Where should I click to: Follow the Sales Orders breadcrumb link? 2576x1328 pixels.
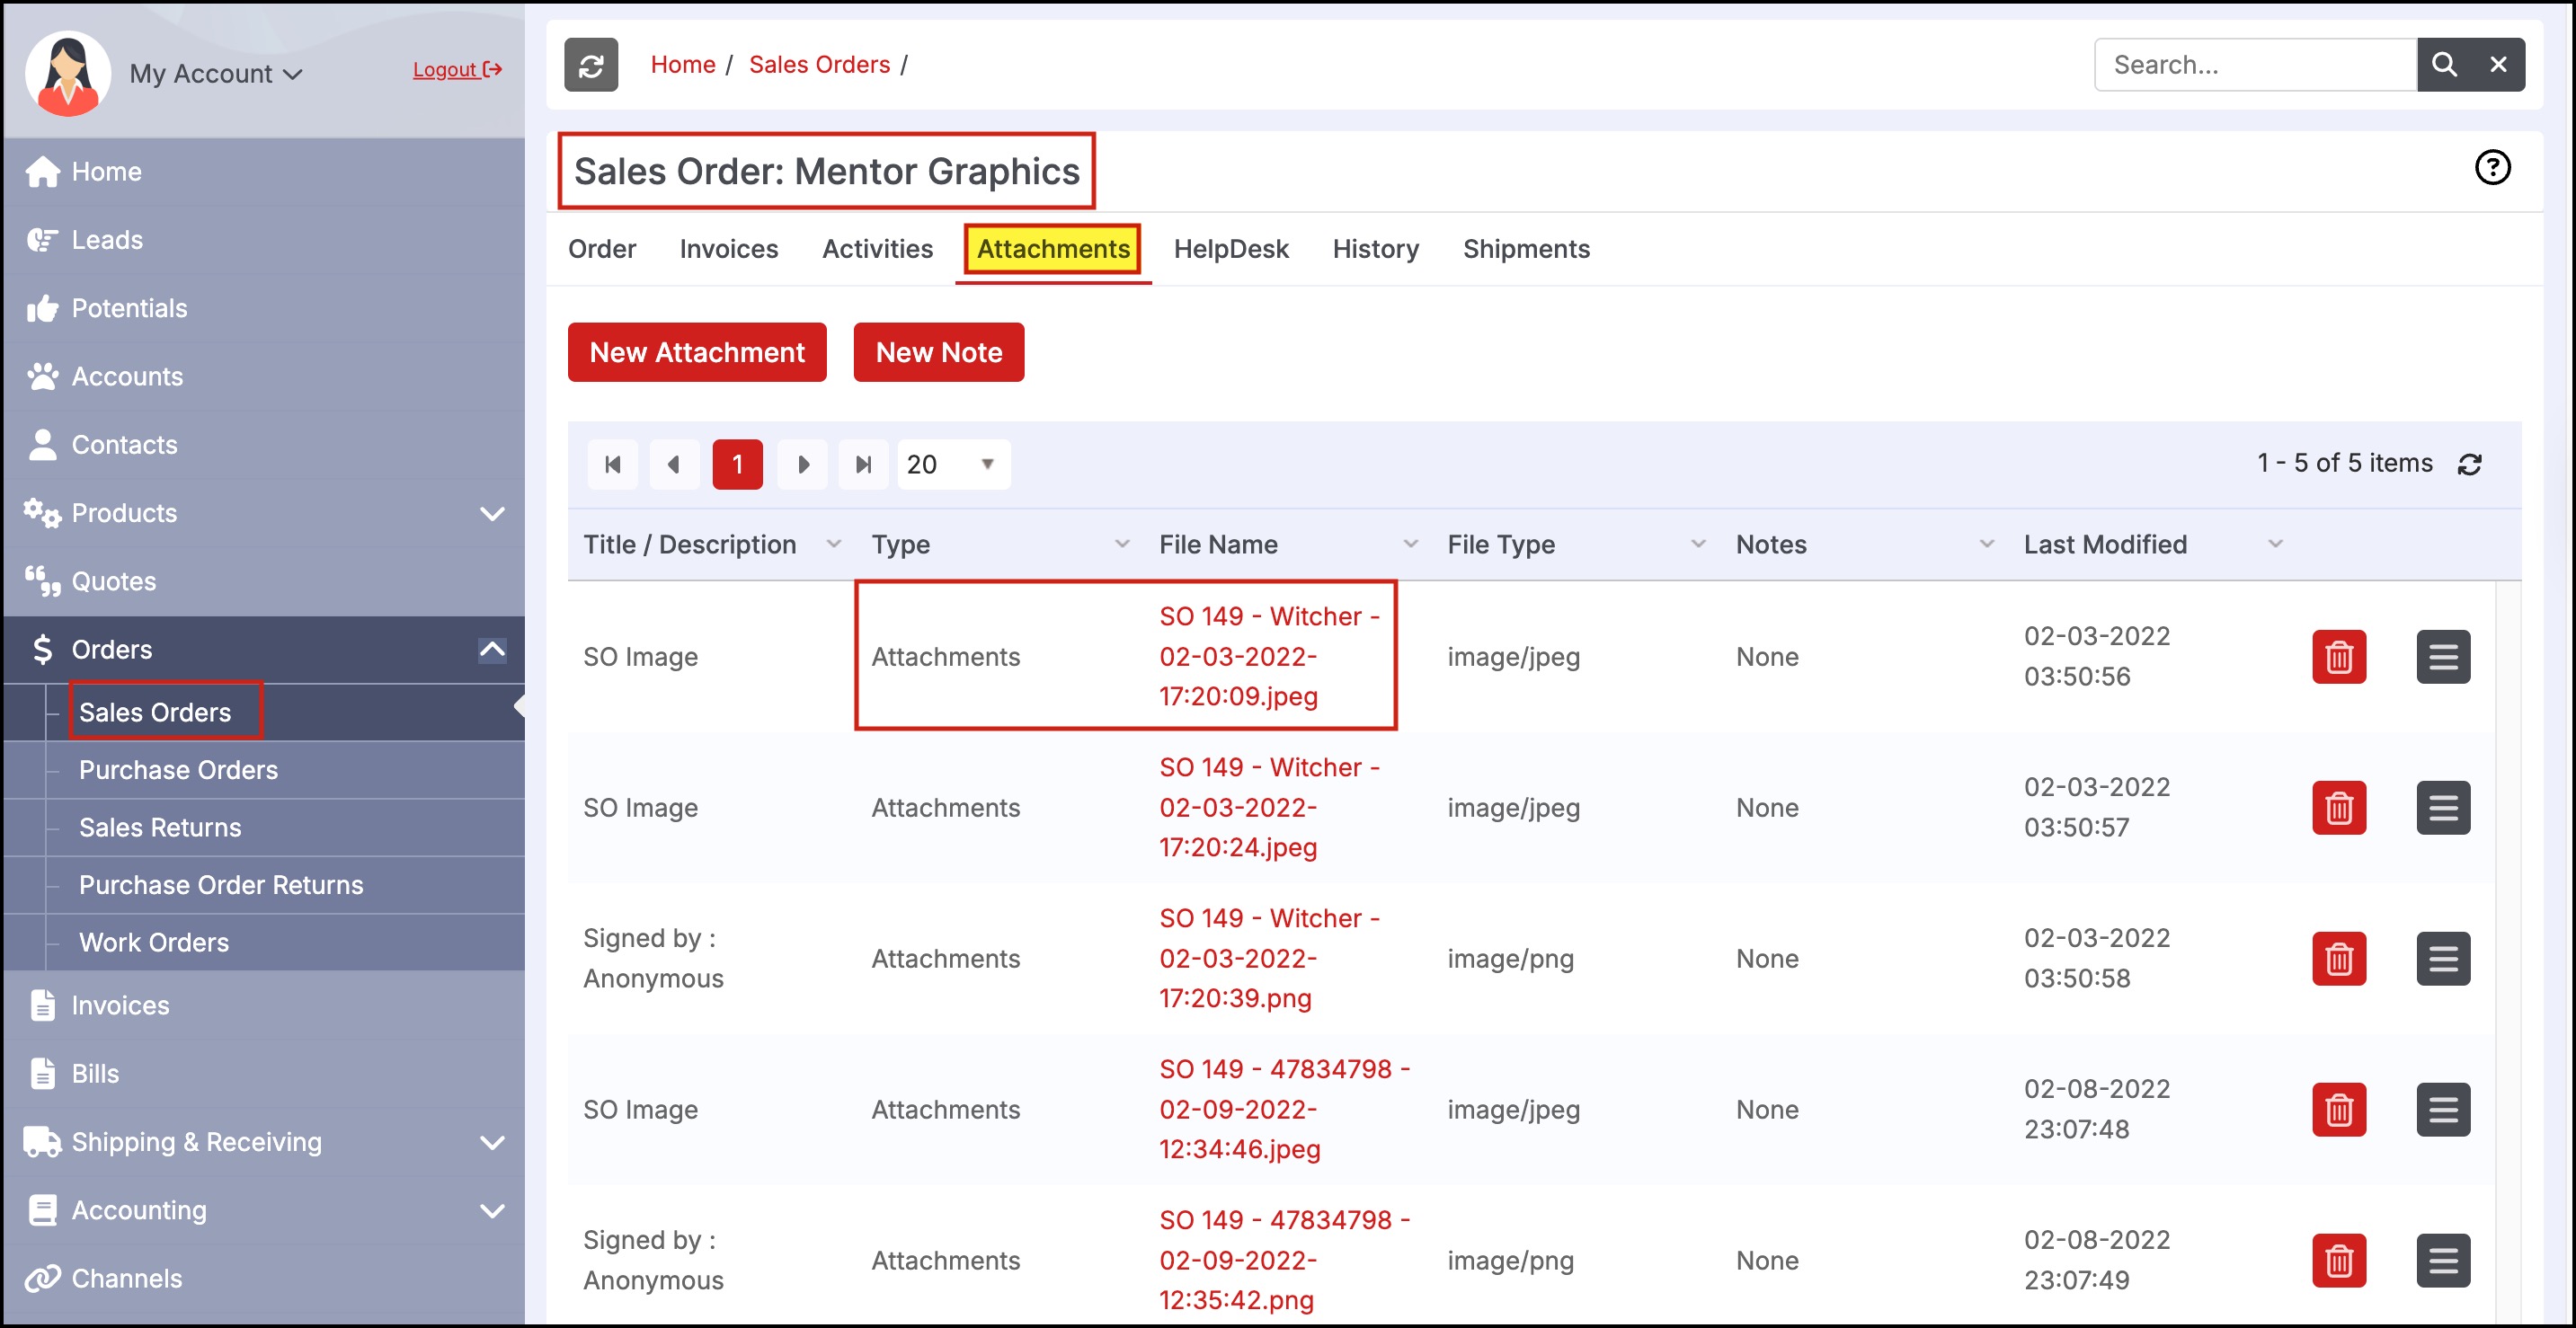pyautogui.click(x=820, y=65)
